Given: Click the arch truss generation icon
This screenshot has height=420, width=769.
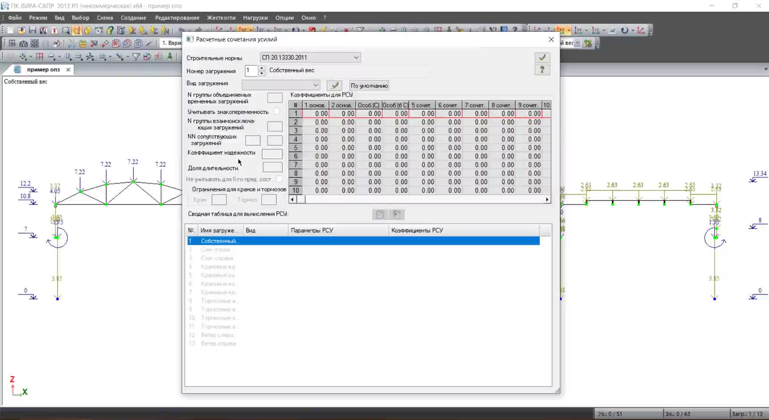Looking at the screenshot, I should (x=23, y=43).
